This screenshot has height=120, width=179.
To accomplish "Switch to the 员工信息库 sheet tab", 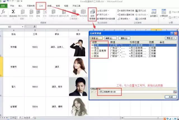I will [x=25, y=117].
